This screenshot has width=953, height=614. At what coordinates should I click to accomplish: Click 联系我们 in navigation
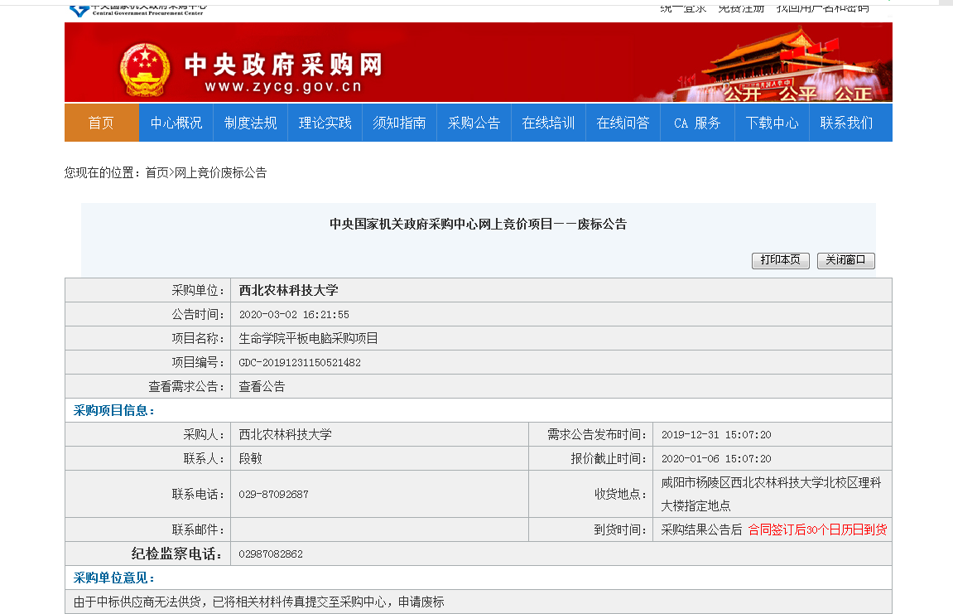coord(846,123)
